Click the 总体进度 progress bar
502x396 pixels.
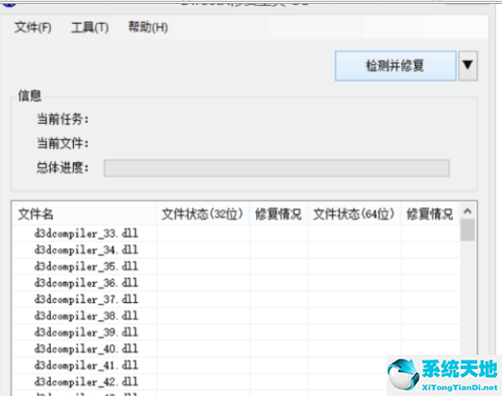[276, 168]
